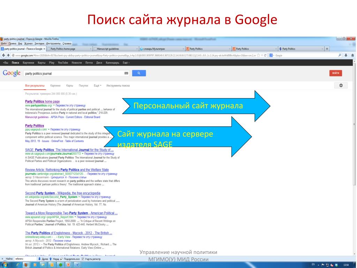Click the Google logo
The image size is (357, 268).
coord(12,73)
